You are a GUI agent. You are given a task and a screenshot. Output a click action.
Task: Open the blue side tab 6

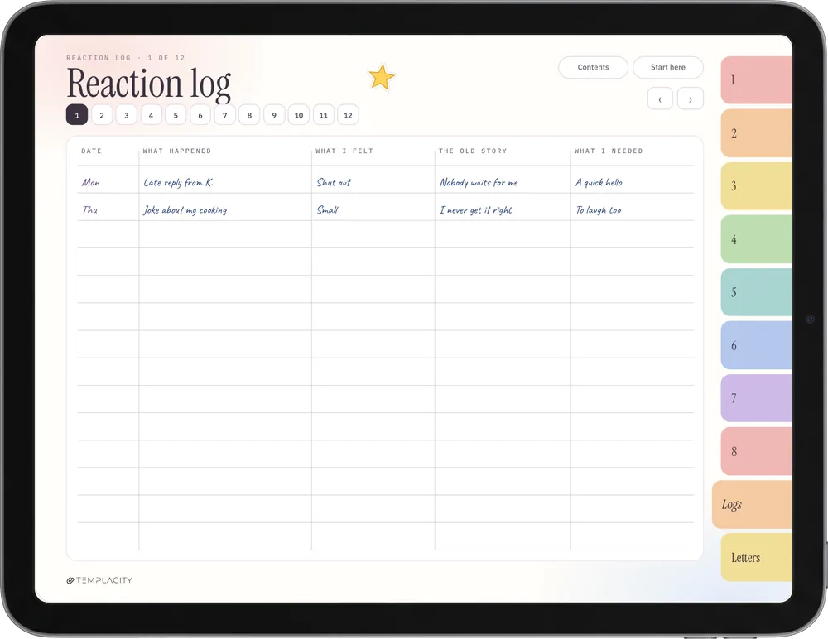(756, 345)
